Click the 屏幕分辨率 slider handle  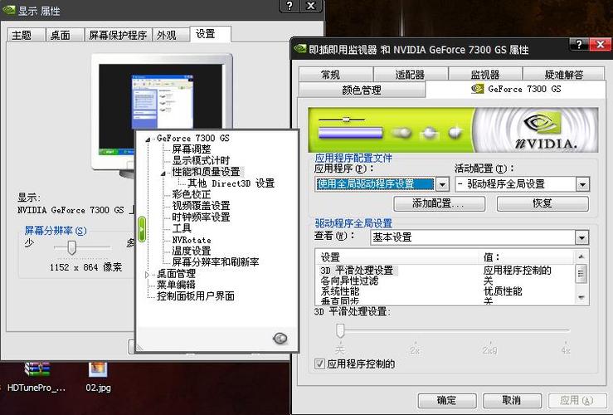[x=71, y=247]
